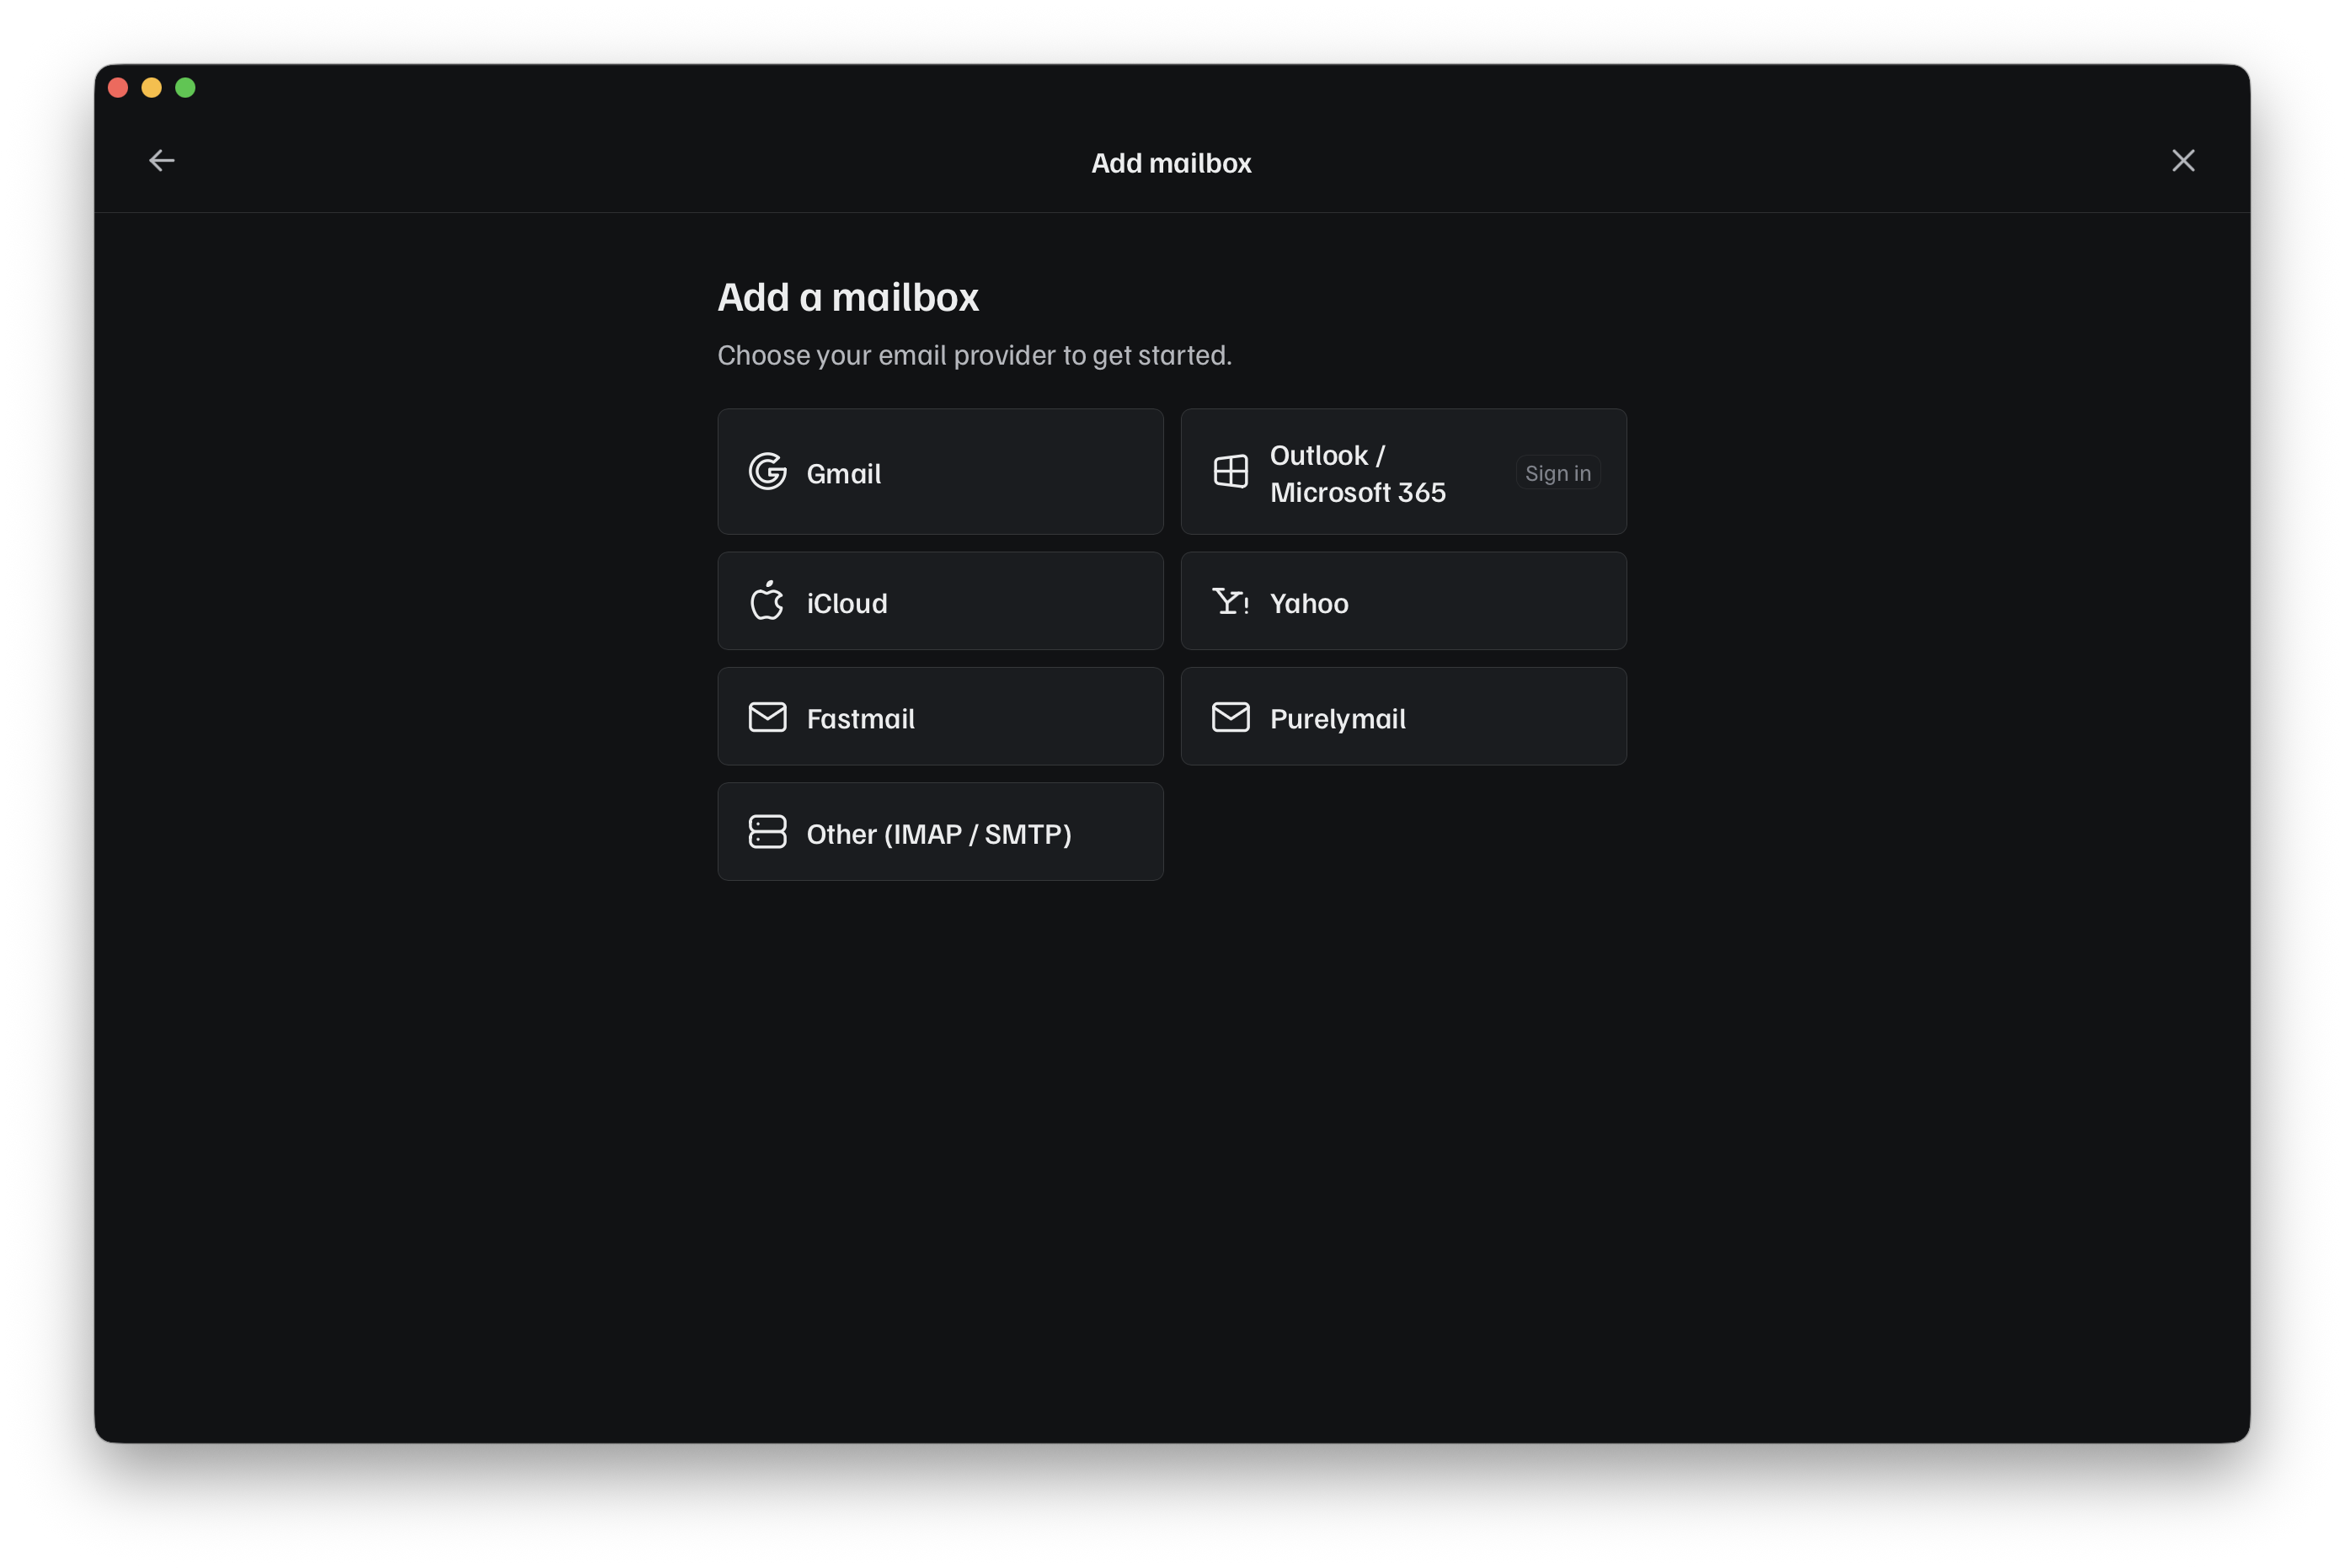Click the red close window button
The image size is (2345, 1568).
tap(118, 88)
